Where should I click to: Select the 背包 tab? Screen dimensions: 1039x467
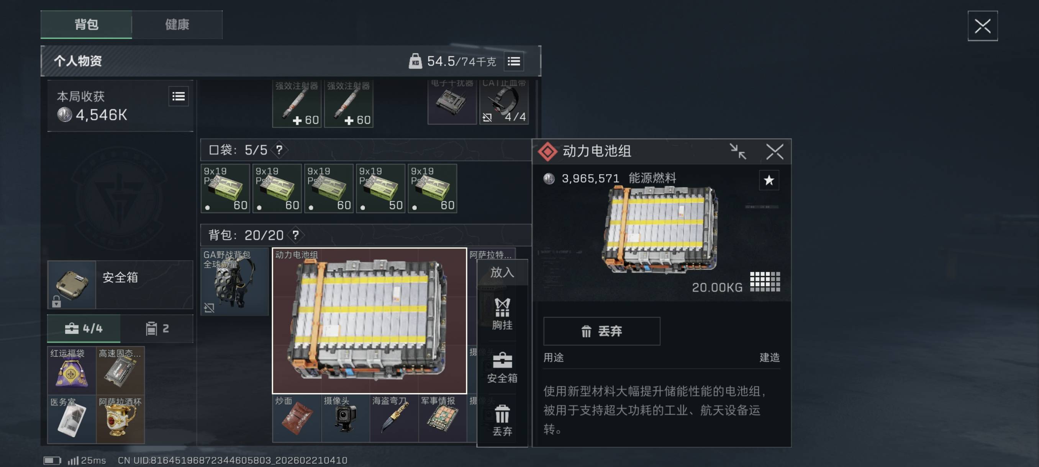(x=86, y=24)
